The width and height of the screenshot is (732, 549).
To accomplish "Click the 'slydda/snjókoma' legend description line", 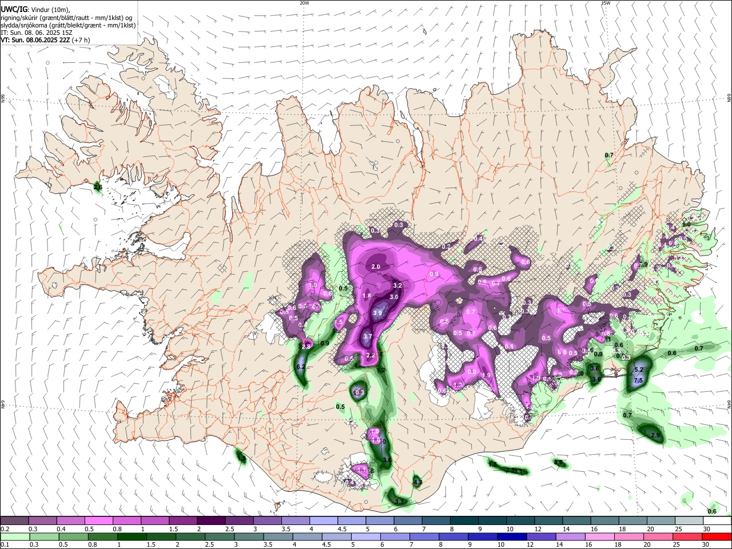I will point(68,25).
